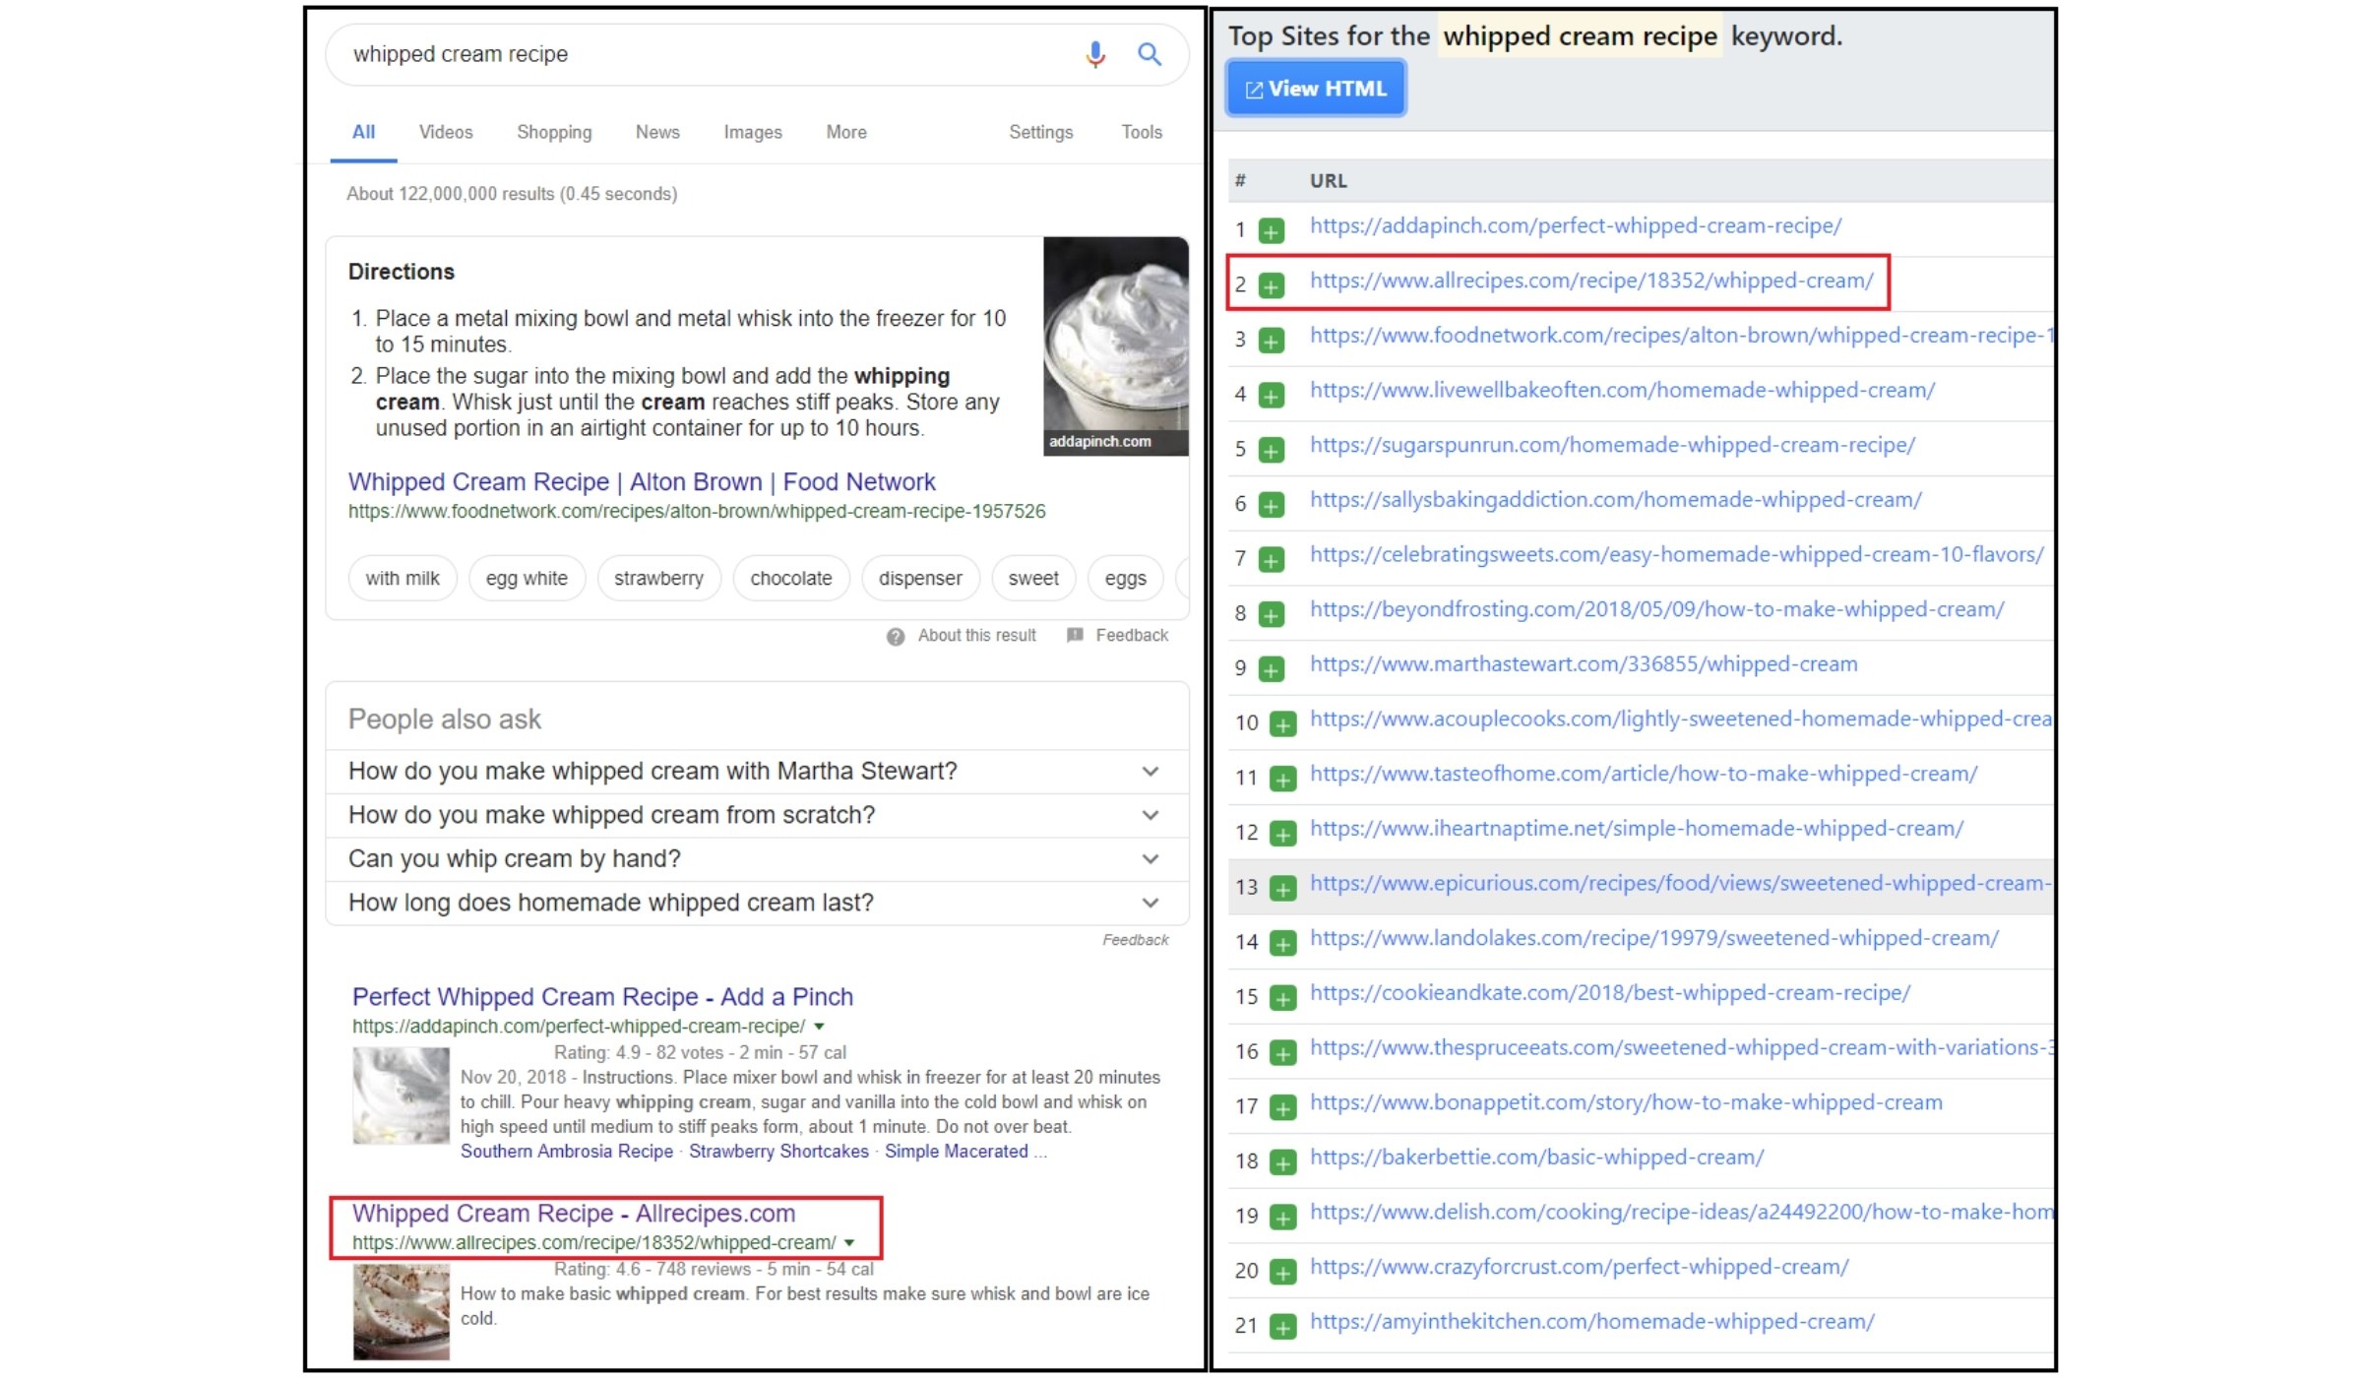Open the Whipped Cream Recipe - Allrecipes.com result

coord(574,1214)
